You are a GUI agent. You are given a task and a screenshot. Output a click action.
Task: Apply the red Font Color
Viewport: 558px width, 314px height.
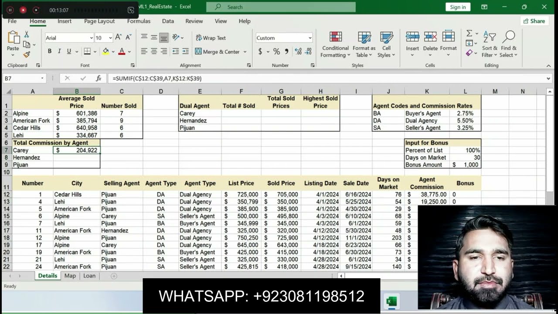click(x=122, y=51)
